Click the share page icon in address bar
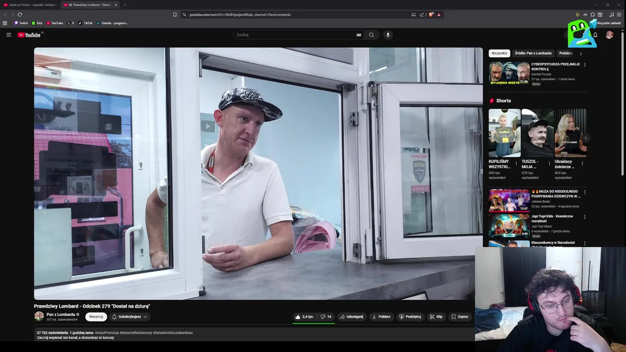This screenshot has height=352, width=626. click(x=422, y=15)
